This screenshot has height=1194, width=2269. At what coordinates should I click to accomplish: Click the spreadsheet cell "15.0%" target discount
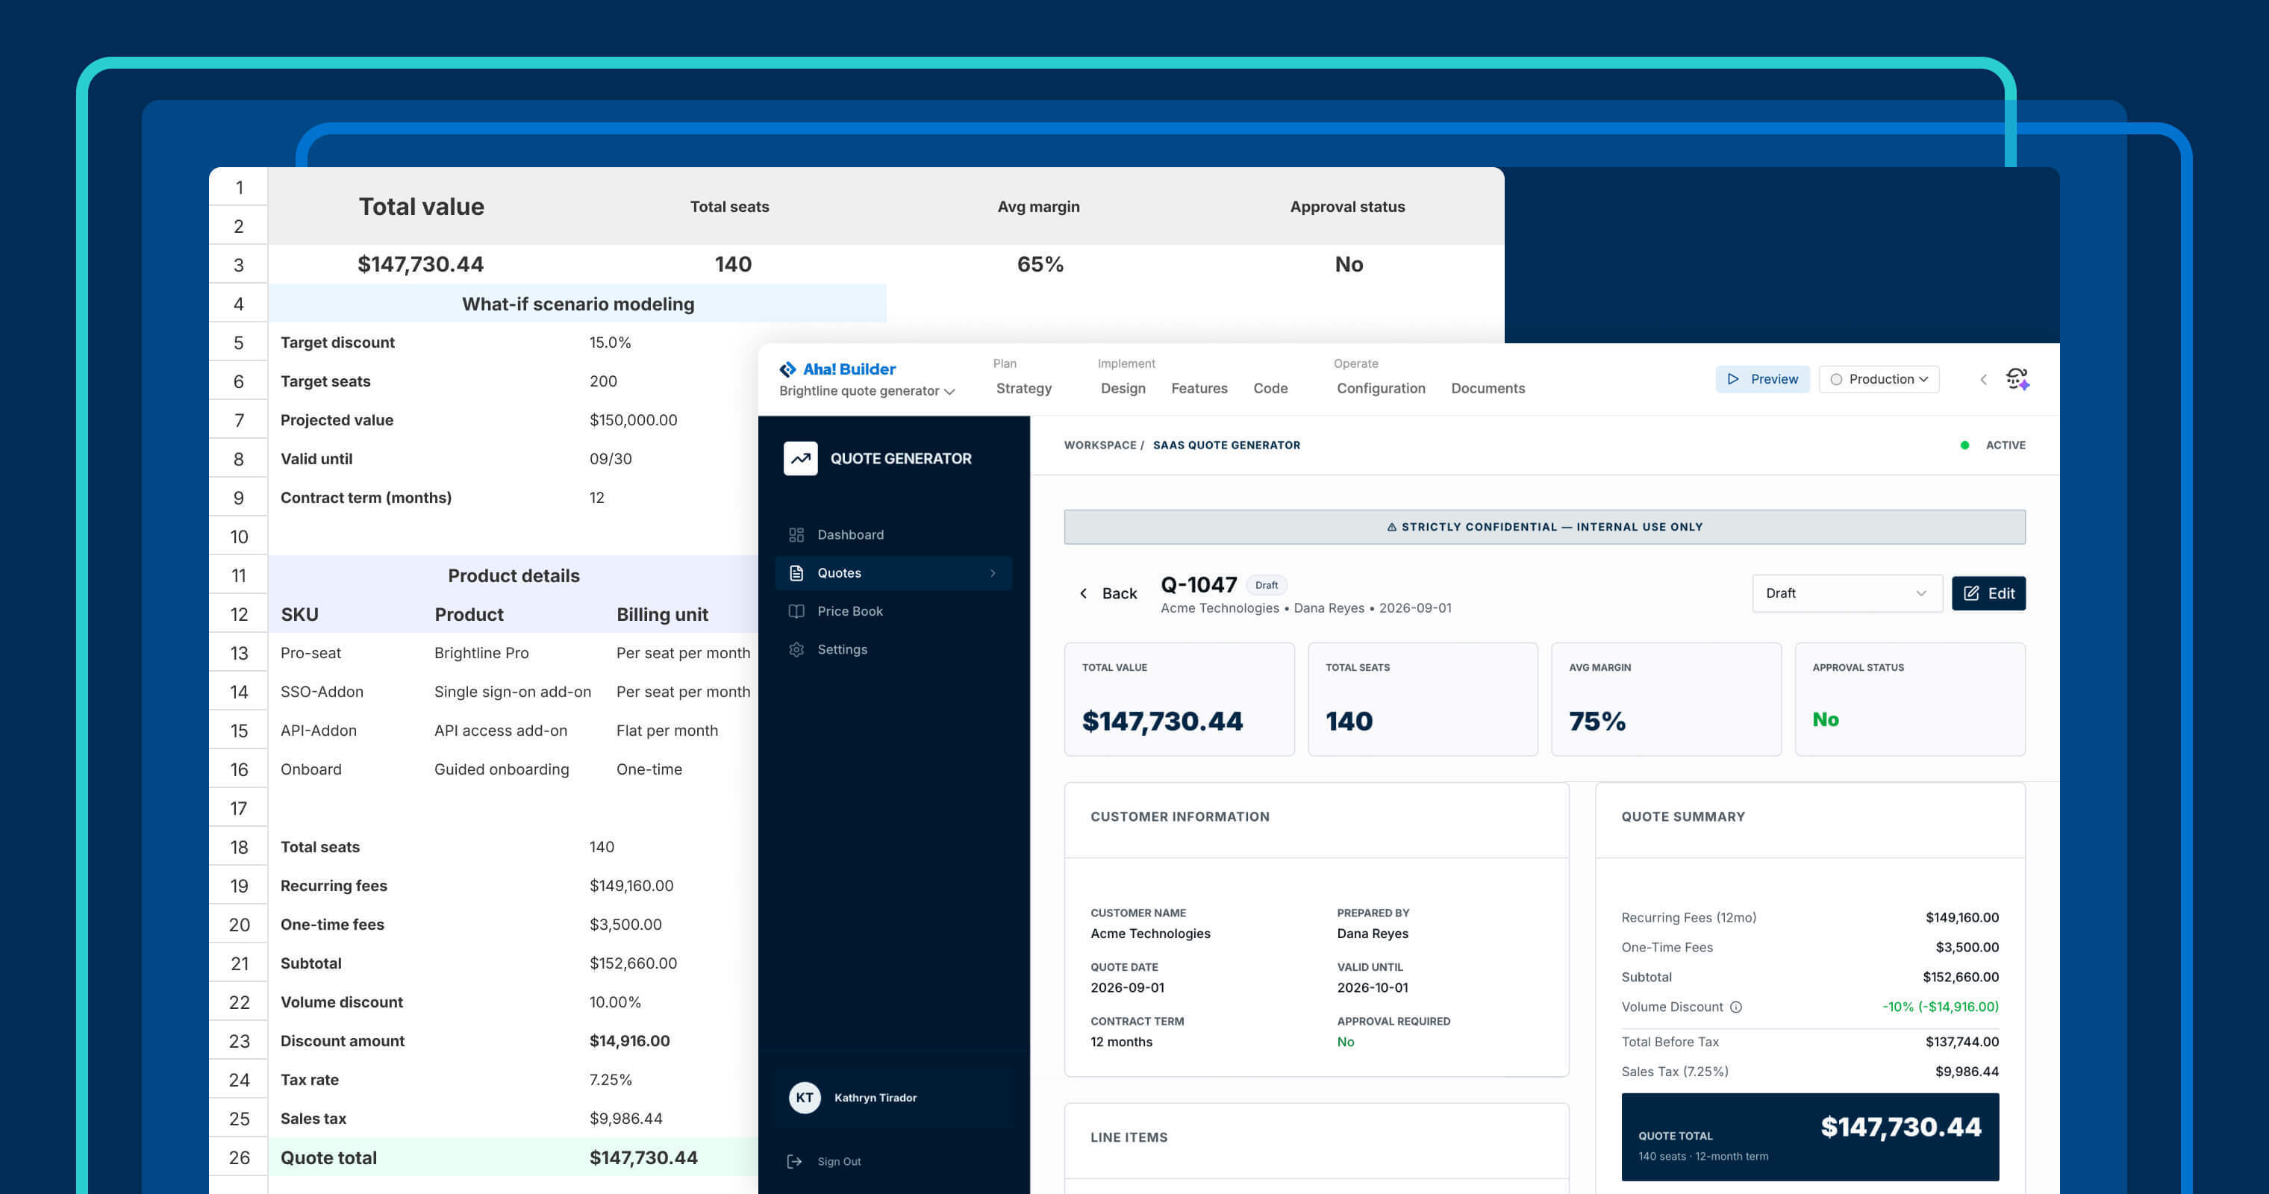click(x=610, y=343)
